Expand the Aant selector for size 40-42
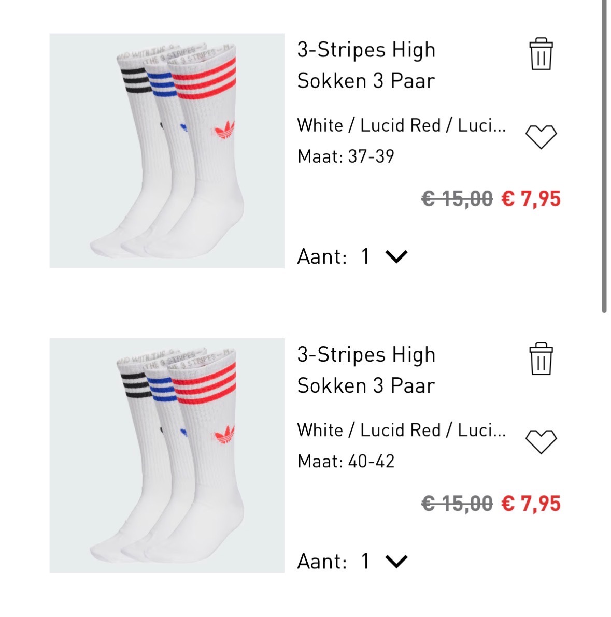The width and height of the screenshot is (611, 617). pos(396,561)
